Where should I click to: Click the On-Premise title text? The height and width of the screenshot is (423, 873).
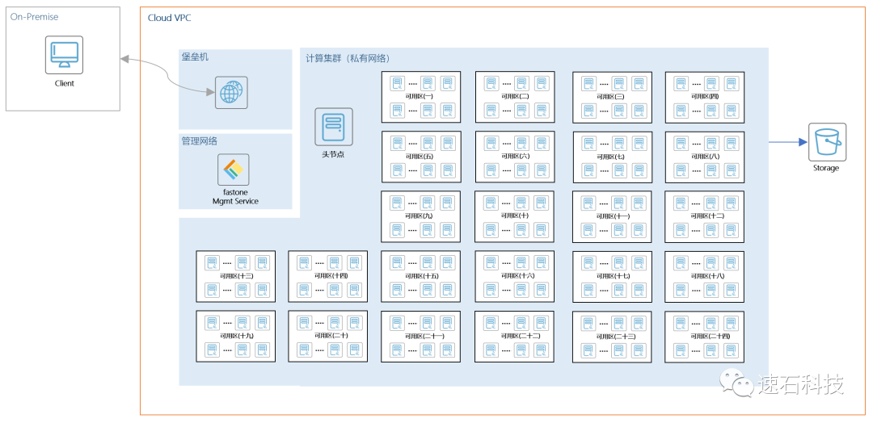click(34, 17)
